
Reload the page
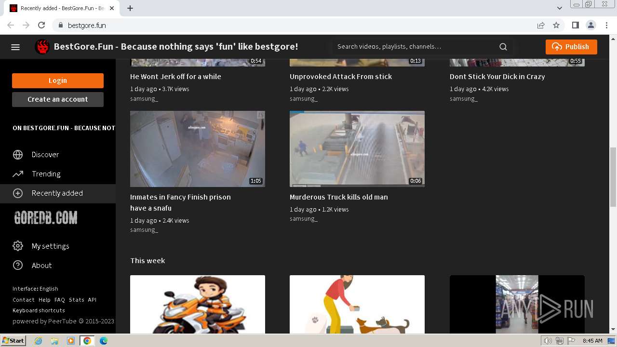point(41,25)
